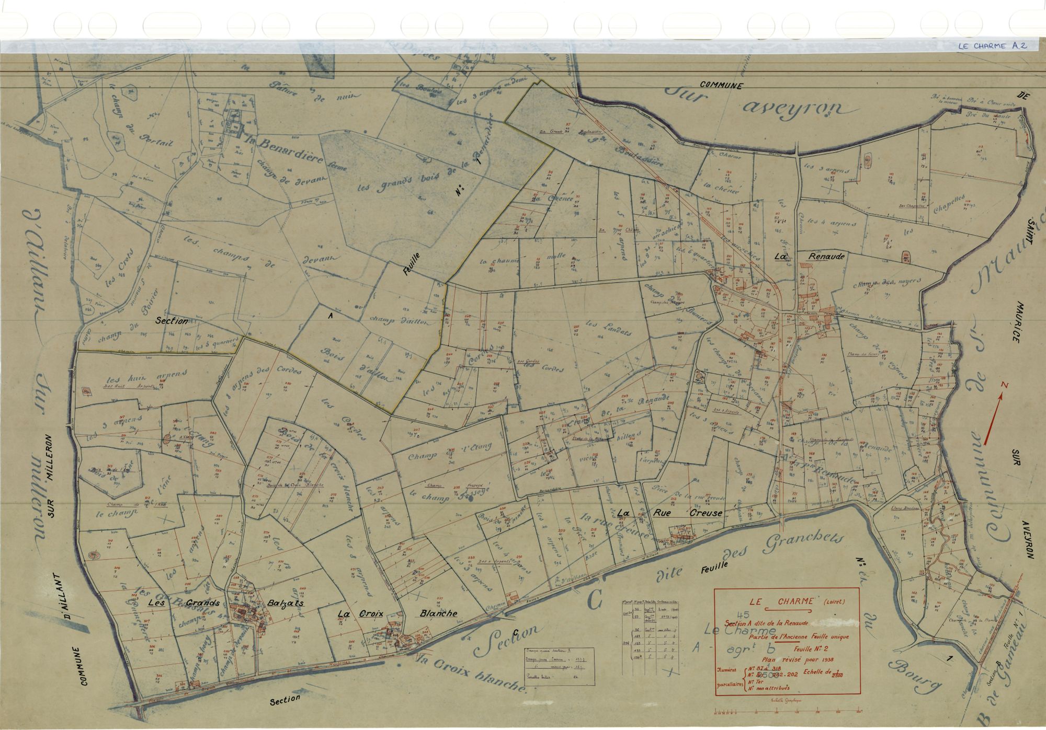
Task: Click the "La Rue Creuse" printed label
Action: [670, 513]
